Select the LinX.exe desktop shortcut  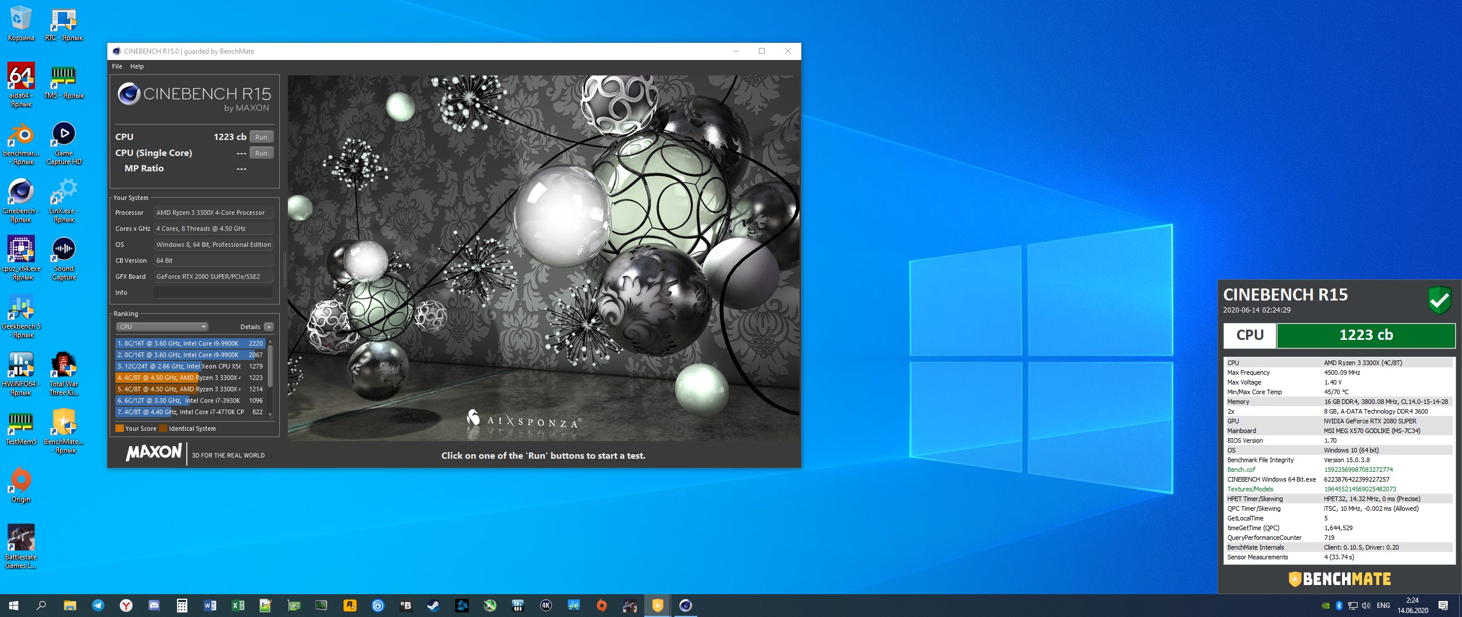click(x=64, y=201)
